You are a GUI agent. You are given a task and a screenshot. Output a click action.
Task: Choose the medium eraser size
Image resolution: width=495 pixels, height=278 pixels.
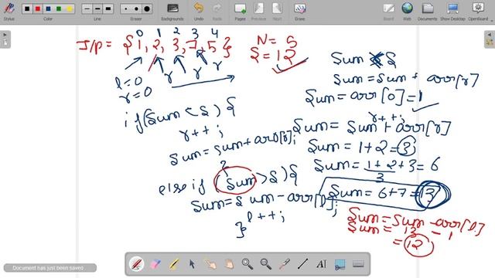[136, 8]
